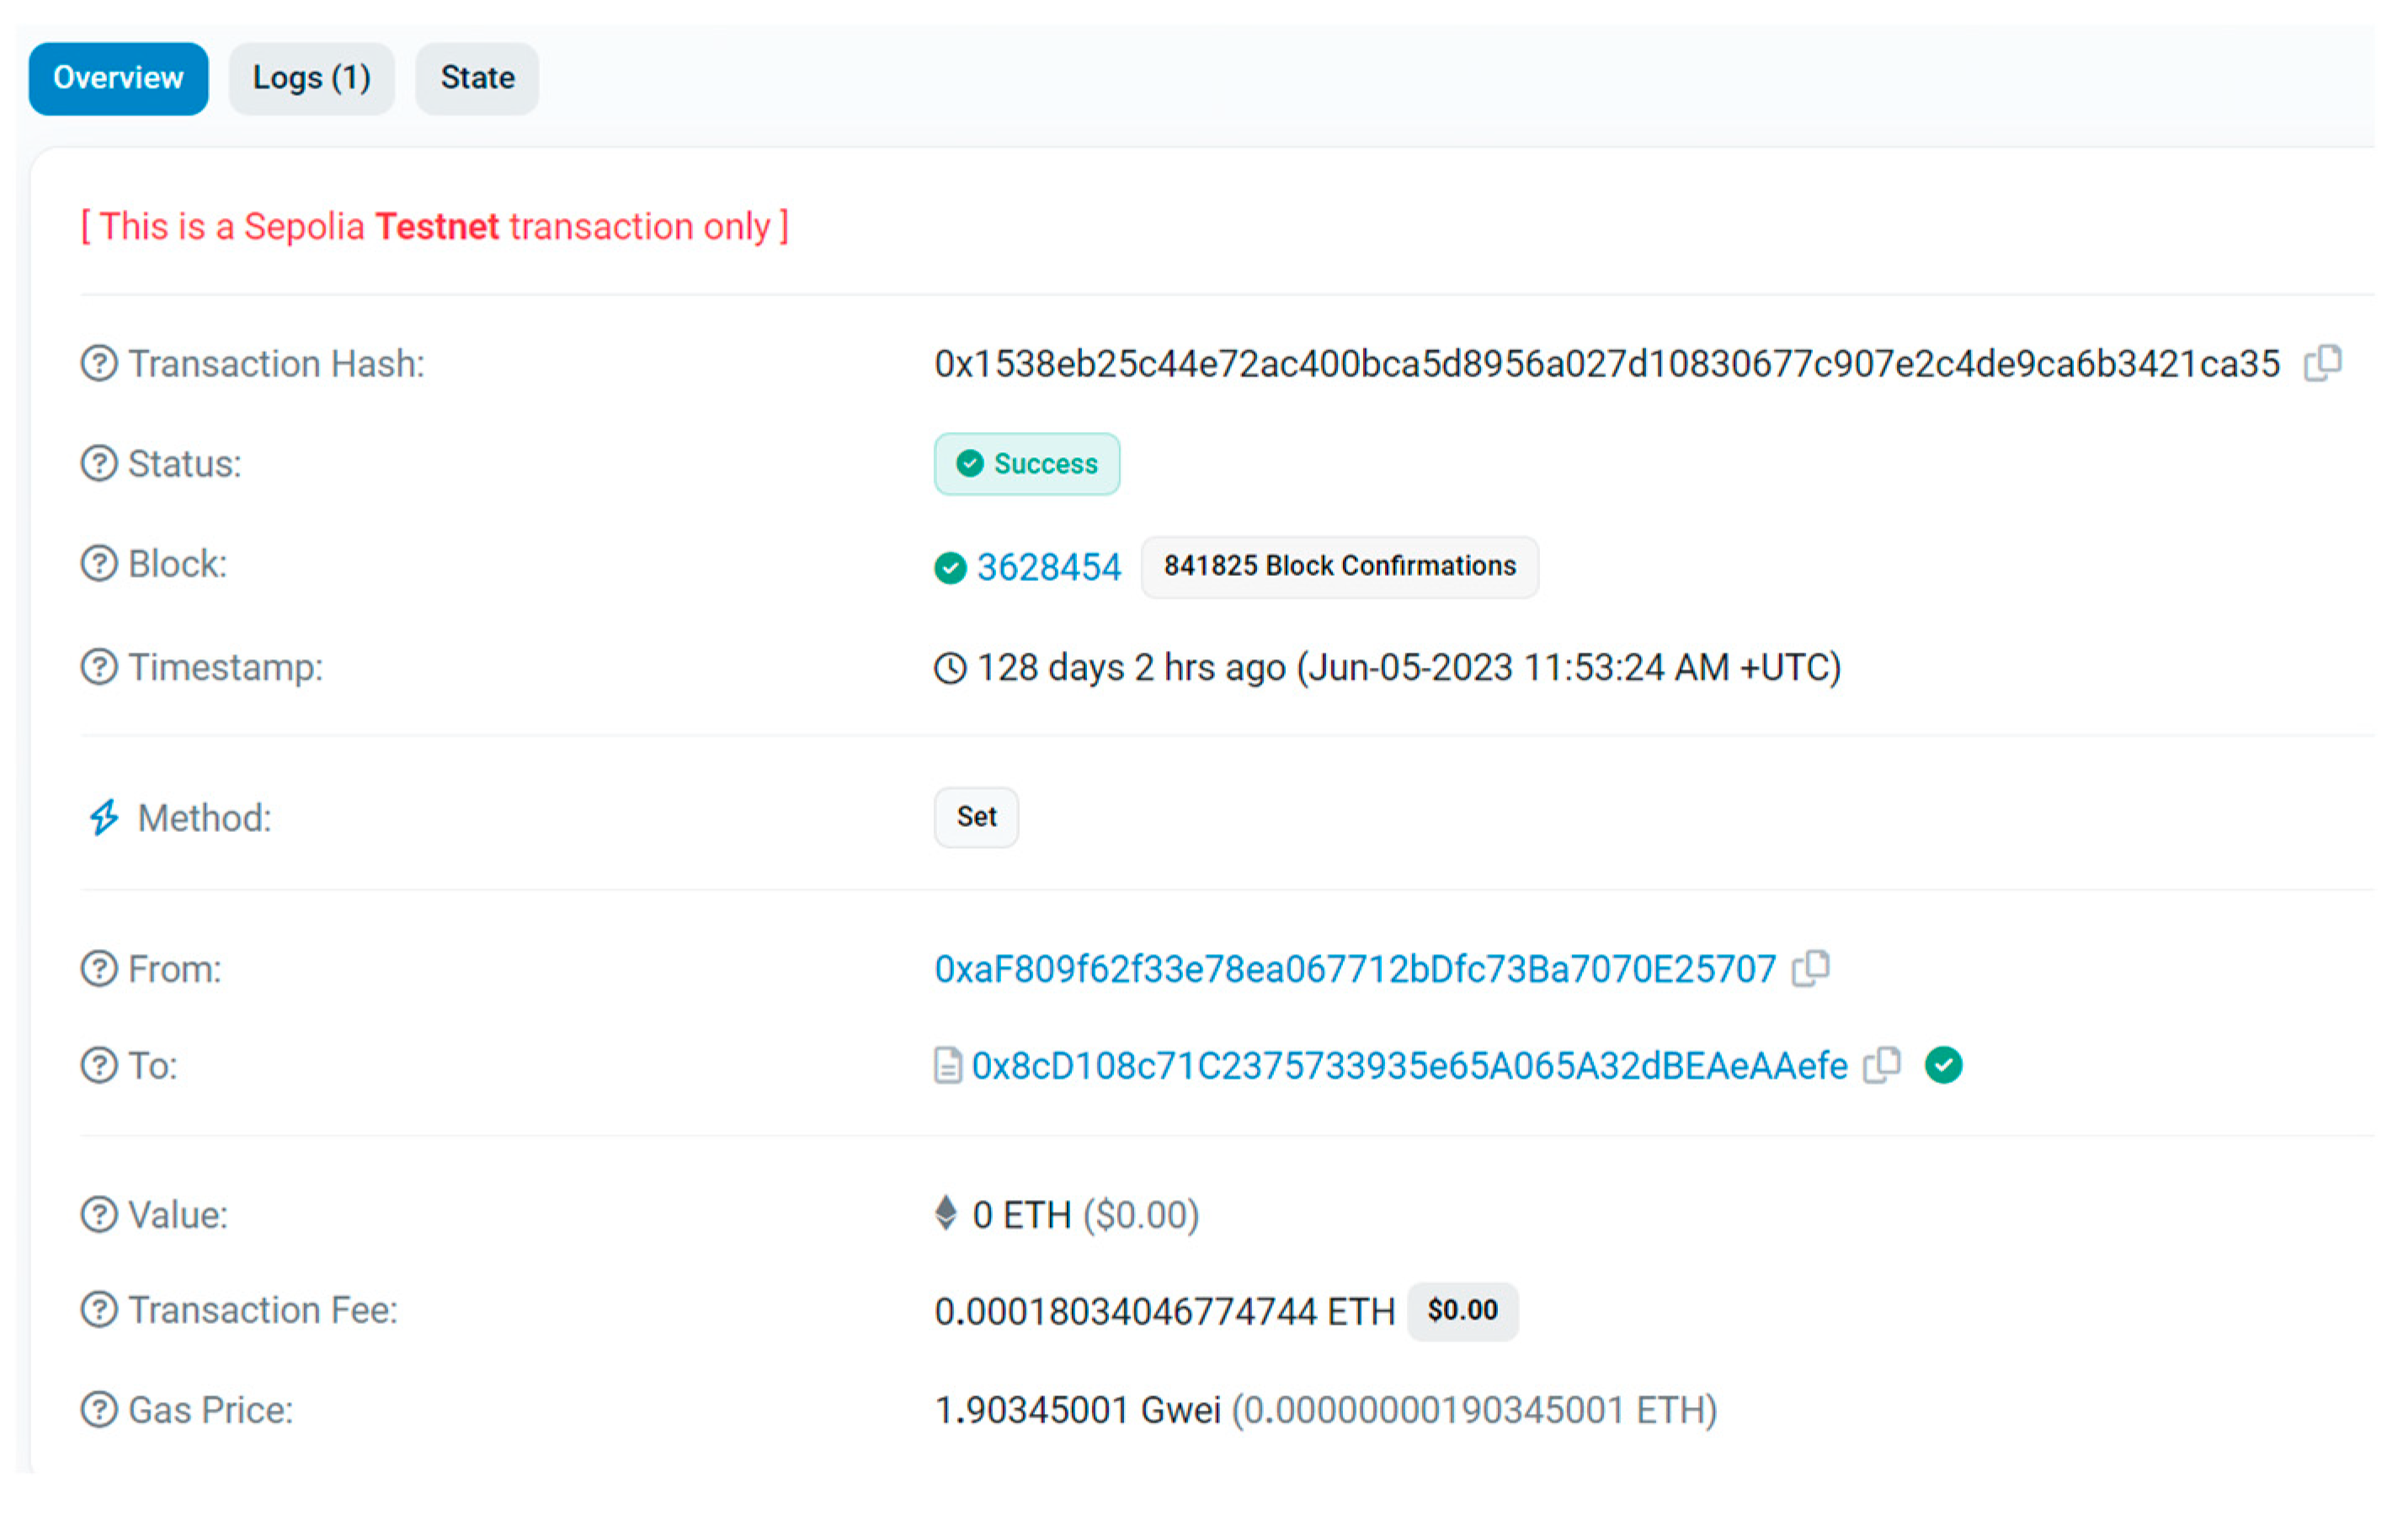Click the contract file icon before To address

point(947,1066)
